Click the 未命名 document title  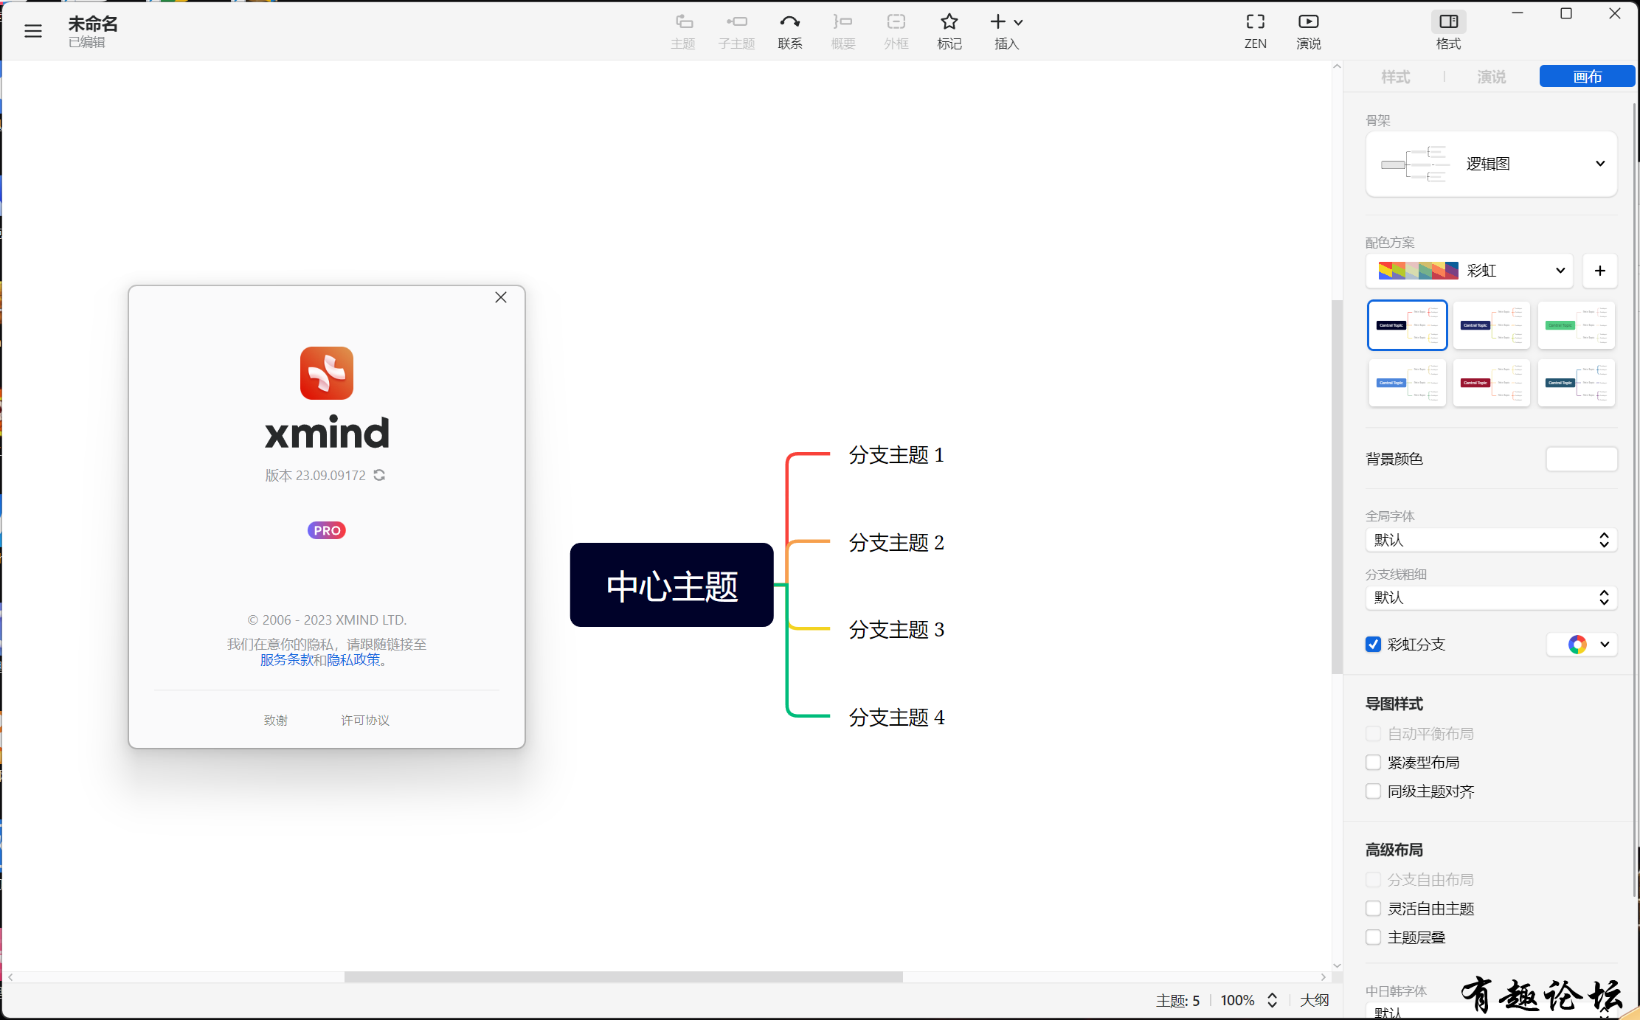(93, 24)
